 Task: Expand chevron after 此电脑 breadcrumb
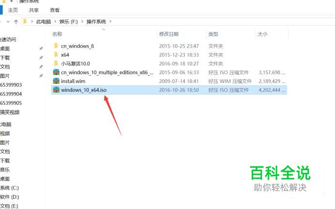pyautogui.click(x=55, y=22)
